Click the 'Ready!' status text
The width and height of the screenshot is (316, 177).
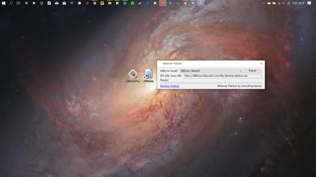(164, 80)
